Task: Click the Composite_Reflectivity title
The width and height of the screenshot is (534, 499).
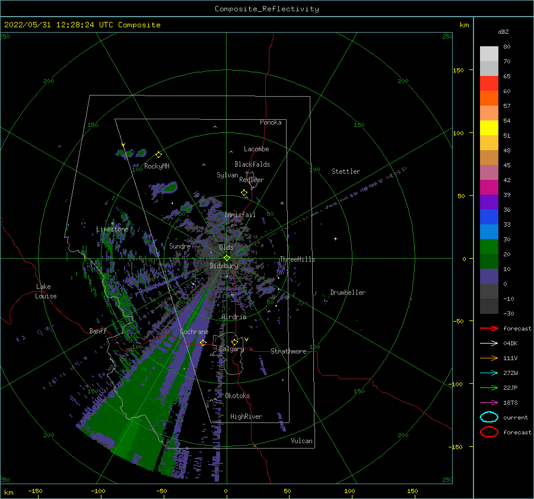Action: (x=267, y=9)
